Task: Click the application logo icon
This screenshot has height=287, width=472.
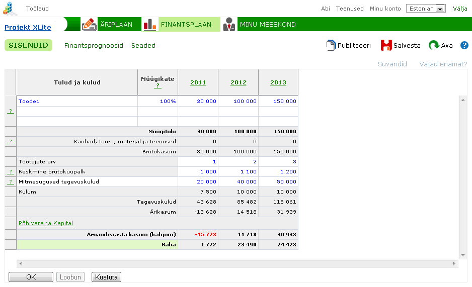Action: (x=10, y=9)
